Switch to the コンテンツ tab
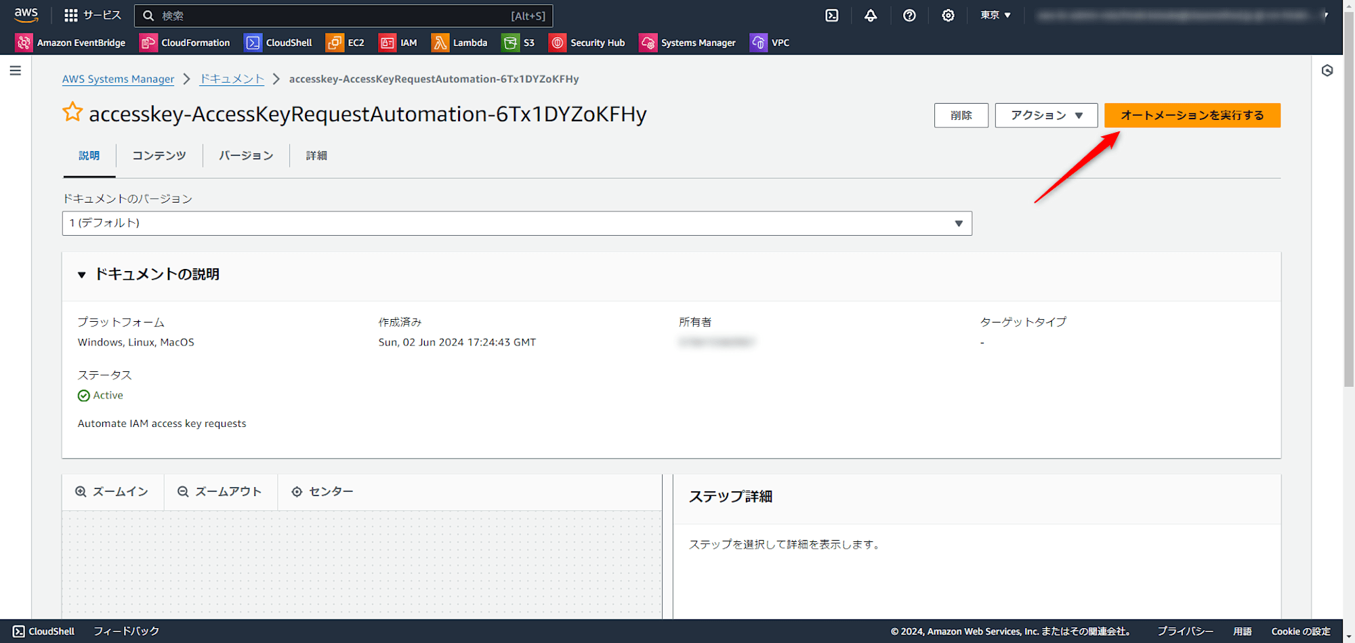Screen dimensions: 1355x643 159,156
